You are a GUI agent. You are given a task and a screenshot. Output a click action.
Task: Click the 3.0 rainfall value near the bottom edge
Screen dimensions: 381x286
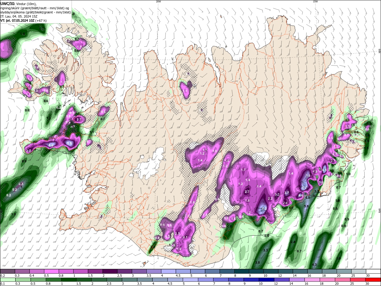coord(257,262)
